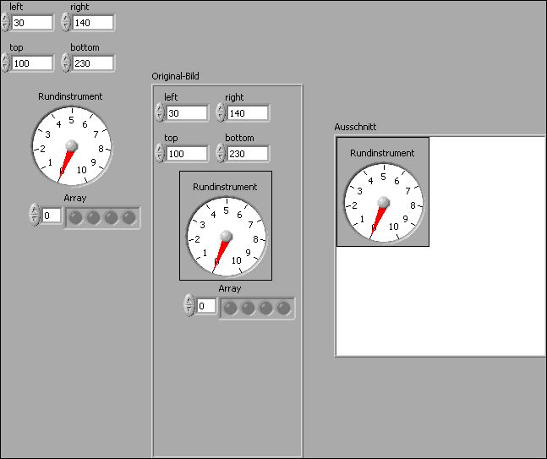Click the right value 140 inside the Original-Bild picture
The image size is (547, 459).
click(248, 113)
